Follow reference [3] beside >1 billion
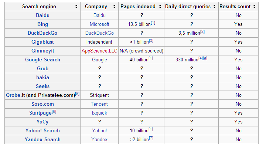Image resolution: width=263 pixels, height=146 pixels. click(x=151, y=41)
